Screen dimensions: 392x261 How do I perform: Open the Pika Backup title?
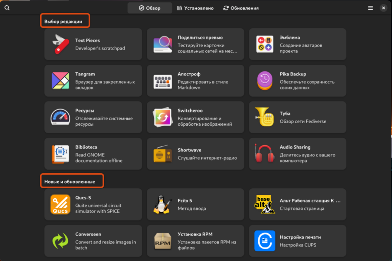(293, 74)
